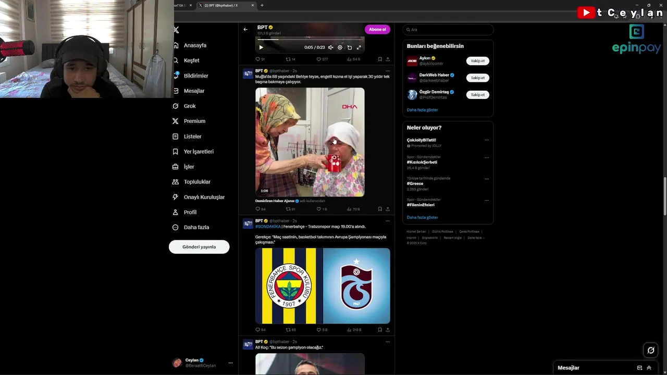Screen dimensions: 667x375
Task: Open options for #Greece trend
Action: pyautogui.click(x=487, y=179)
